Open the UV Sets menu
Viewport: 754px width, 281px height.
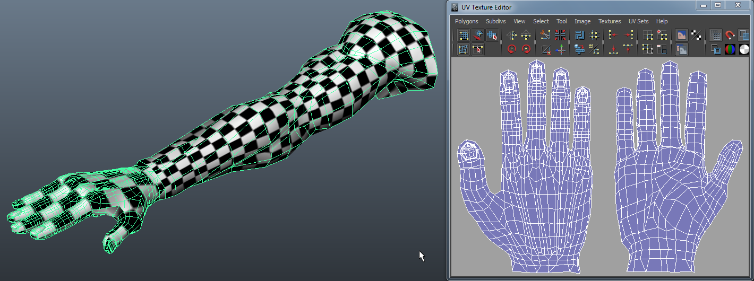pos(638,21)
